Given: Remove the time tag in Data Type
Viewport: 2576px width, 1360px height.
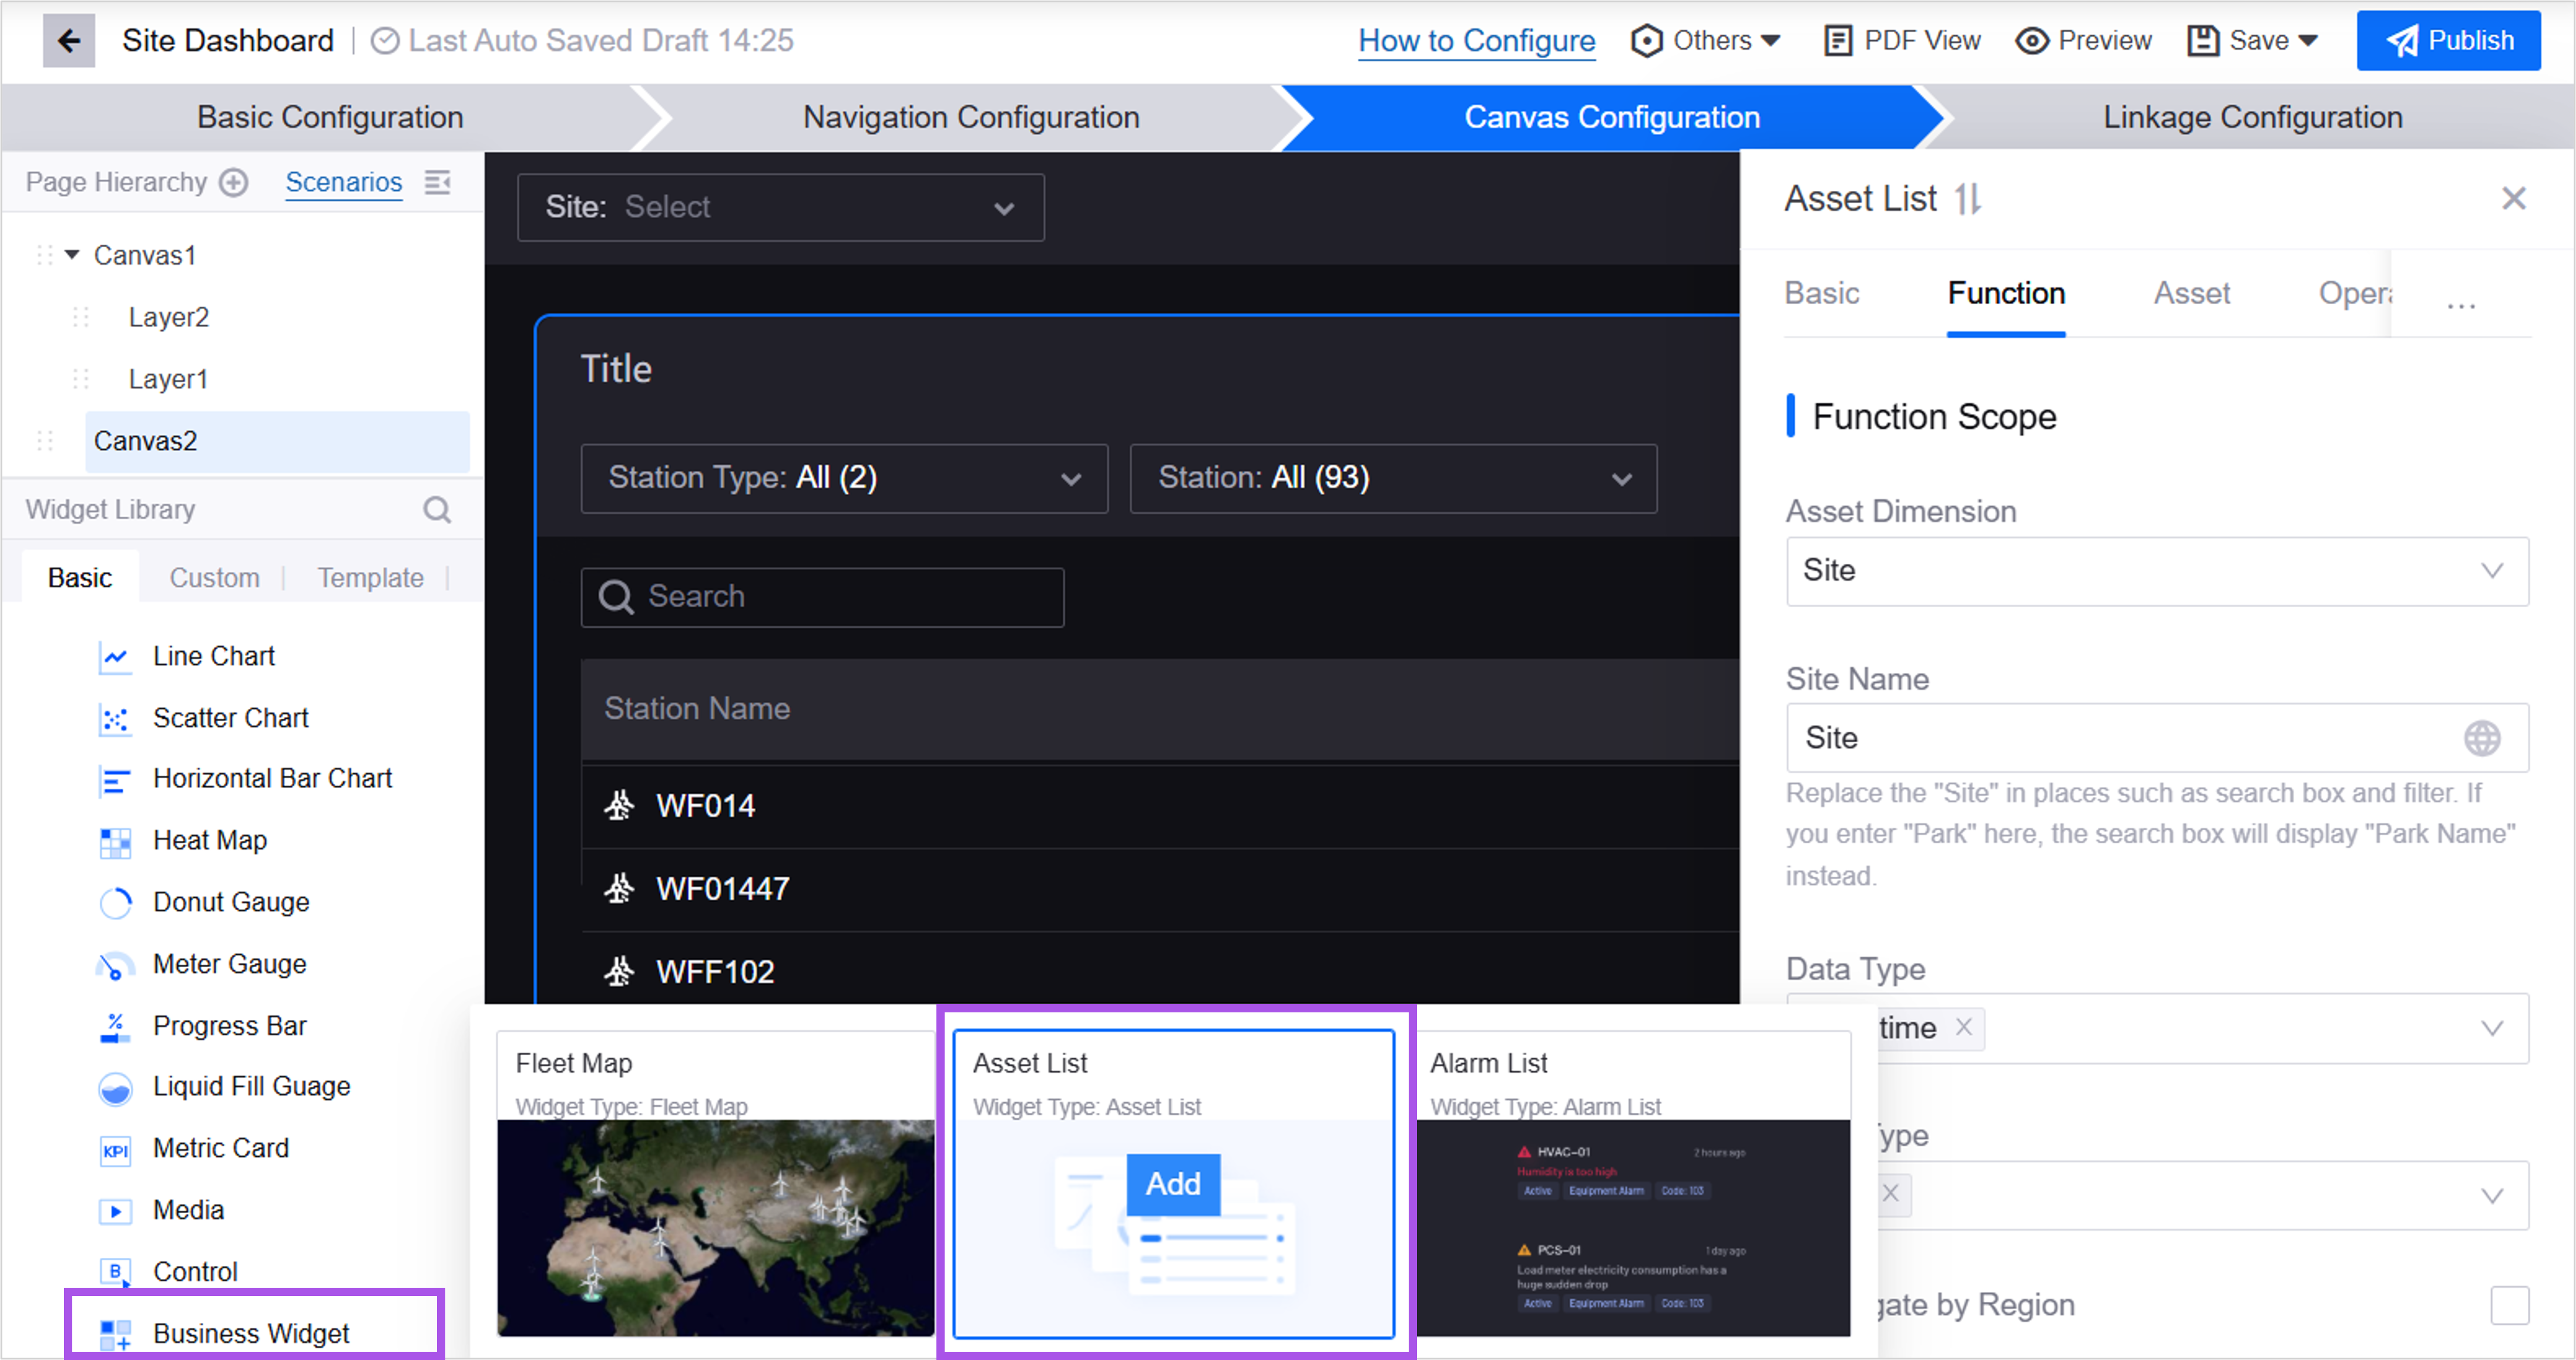Looking at the screenshot, I should click(x=1964, y=1027).
